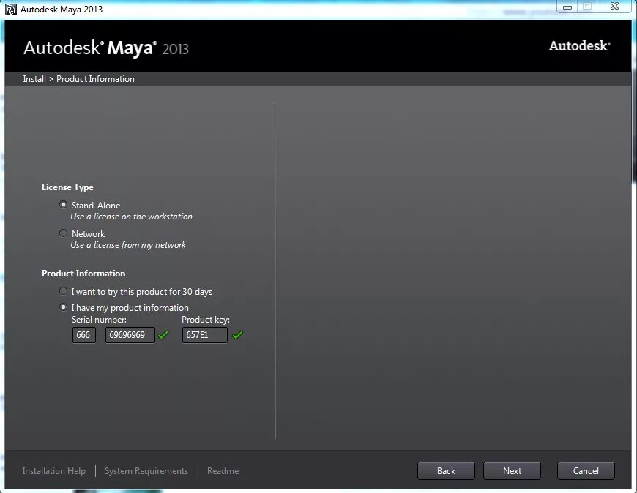Open the Installation Help link
The image size is (637, 493).
pos(53,470)
